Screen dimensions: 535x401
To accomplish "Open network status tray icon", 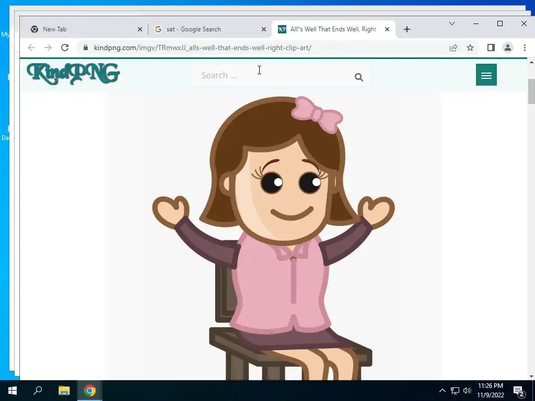I will (x=455, y=391).
